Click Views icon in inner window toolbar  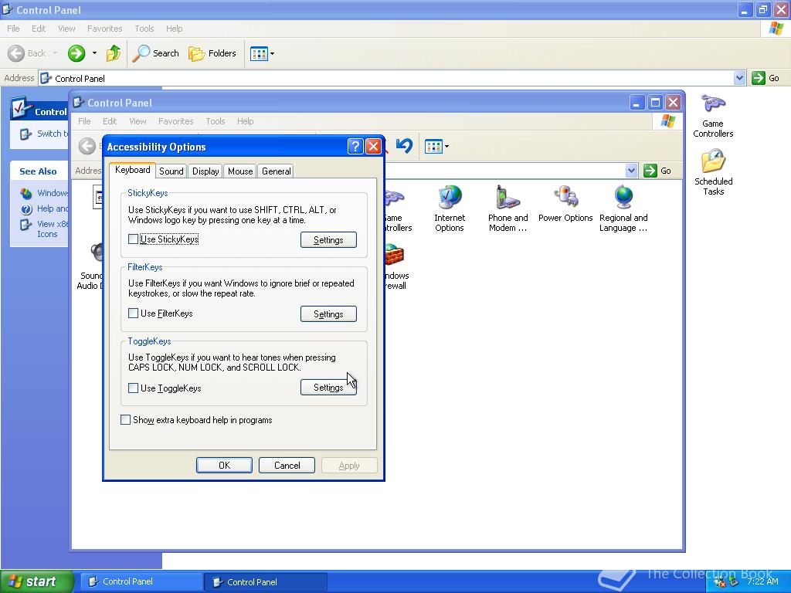coord(433,147)
